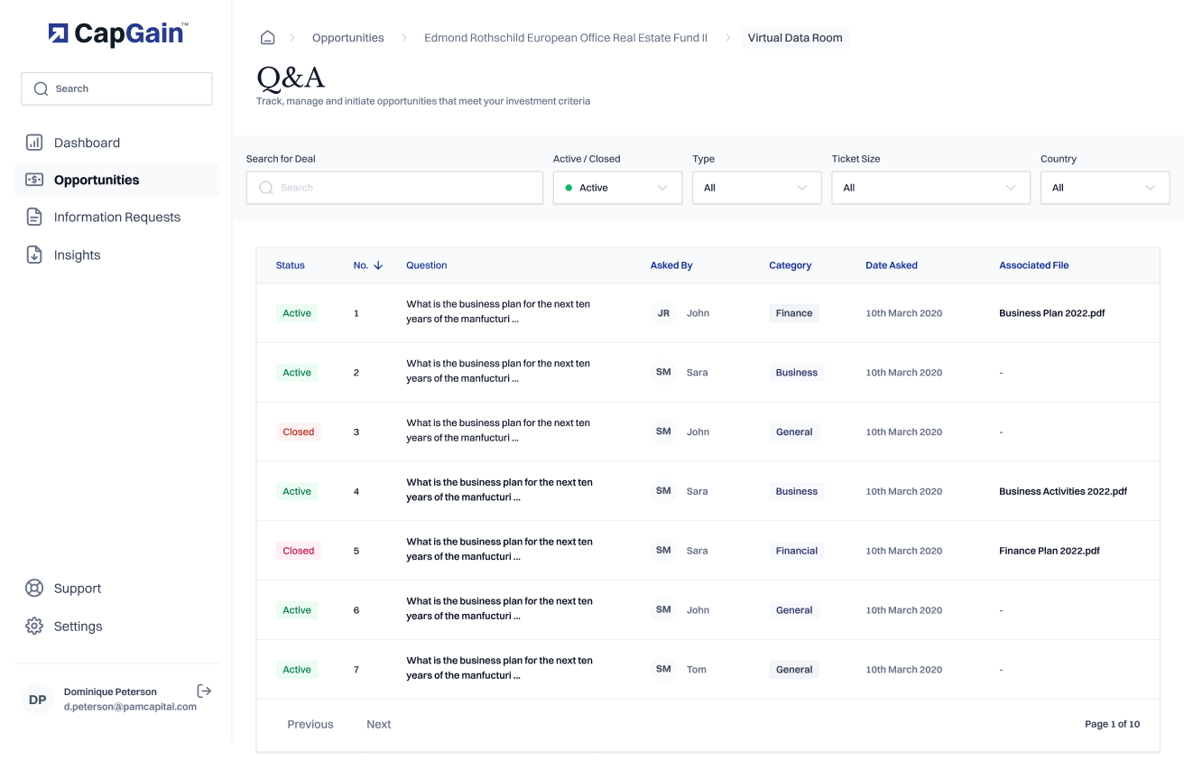This screenshot has width=1184, height=780.
Task: Click the Dashboard chart icon in sidebar
Action: [x=34, y=143]
